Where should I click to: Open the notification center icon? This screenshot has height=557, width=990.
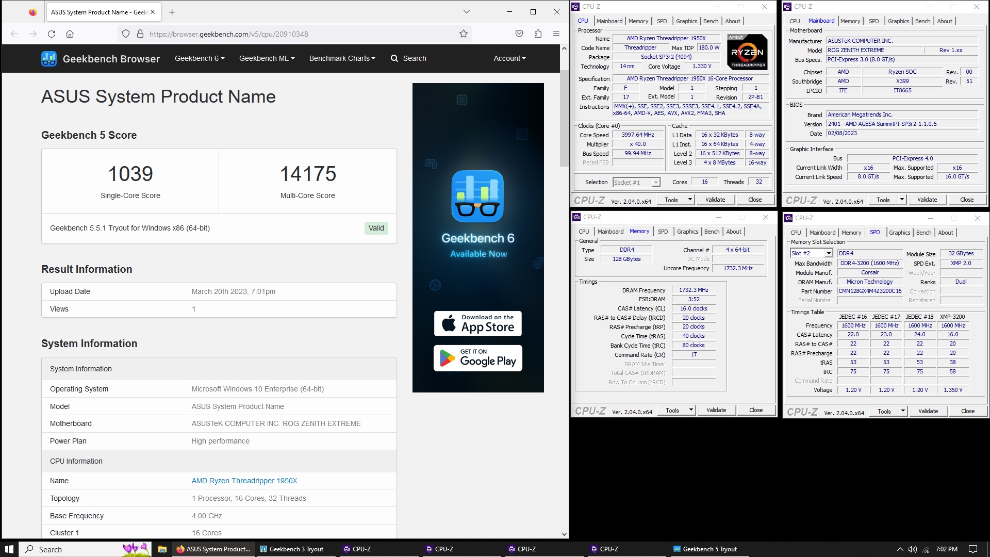coord(973,549)
